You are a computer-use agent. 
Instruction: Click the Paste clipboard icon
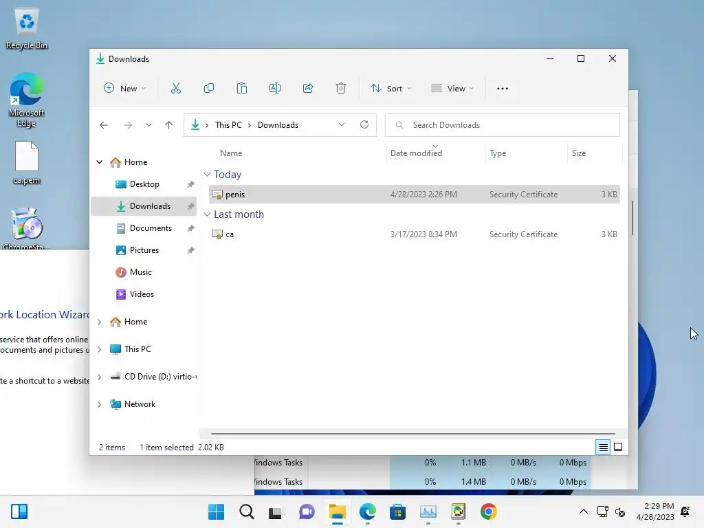[241, 89]
